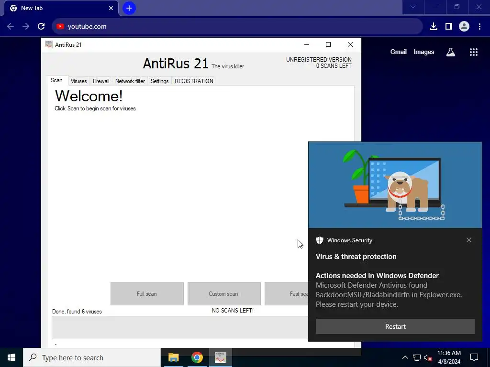Click the taskbar search box
Viewport: 490px width, 367px height.
(x=92, y=357)
